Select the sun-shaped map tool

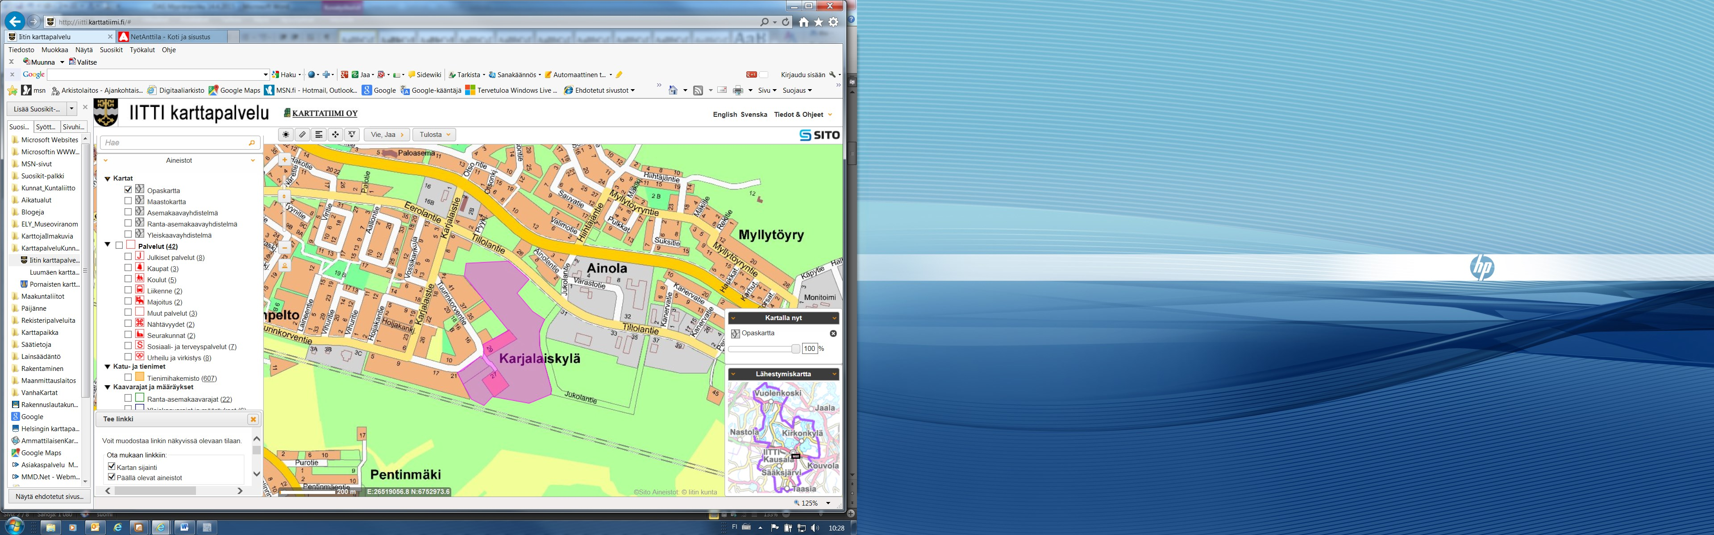[x=286, y=135]
